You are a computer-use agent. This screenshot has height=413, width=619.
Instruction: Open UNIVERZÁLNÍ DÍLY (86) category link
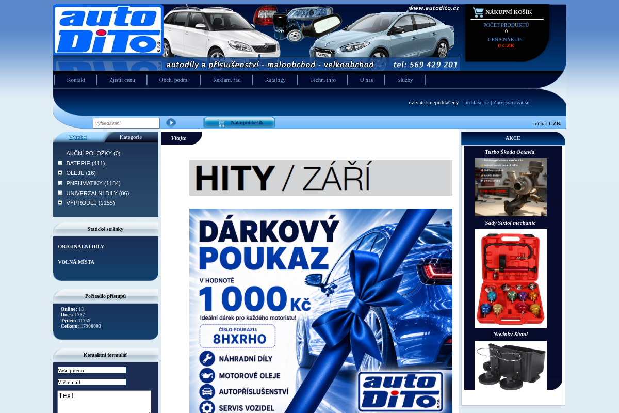[97, 193]
